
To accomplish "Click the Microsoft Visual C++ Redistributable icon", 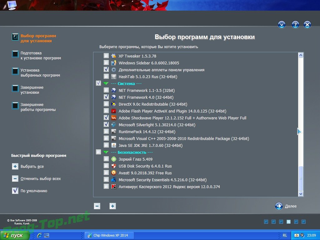I will coord(114,138).
